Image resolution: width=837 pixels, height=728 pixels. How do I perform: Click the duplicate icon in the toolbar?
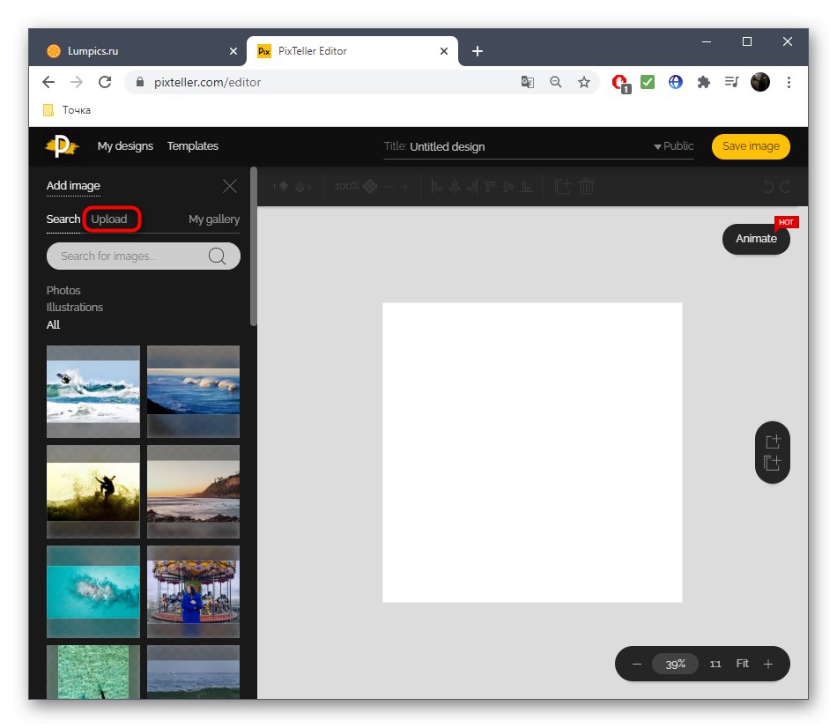(x=562, y=187)
